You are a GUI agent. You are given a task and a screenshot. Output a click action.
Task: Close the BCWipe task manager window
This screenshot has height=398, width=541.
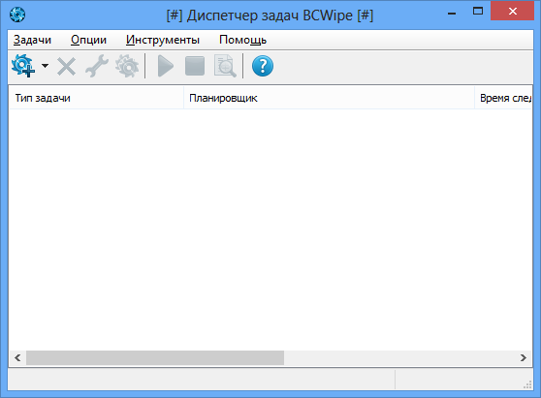pyautogui.click(x=512, y=12)
